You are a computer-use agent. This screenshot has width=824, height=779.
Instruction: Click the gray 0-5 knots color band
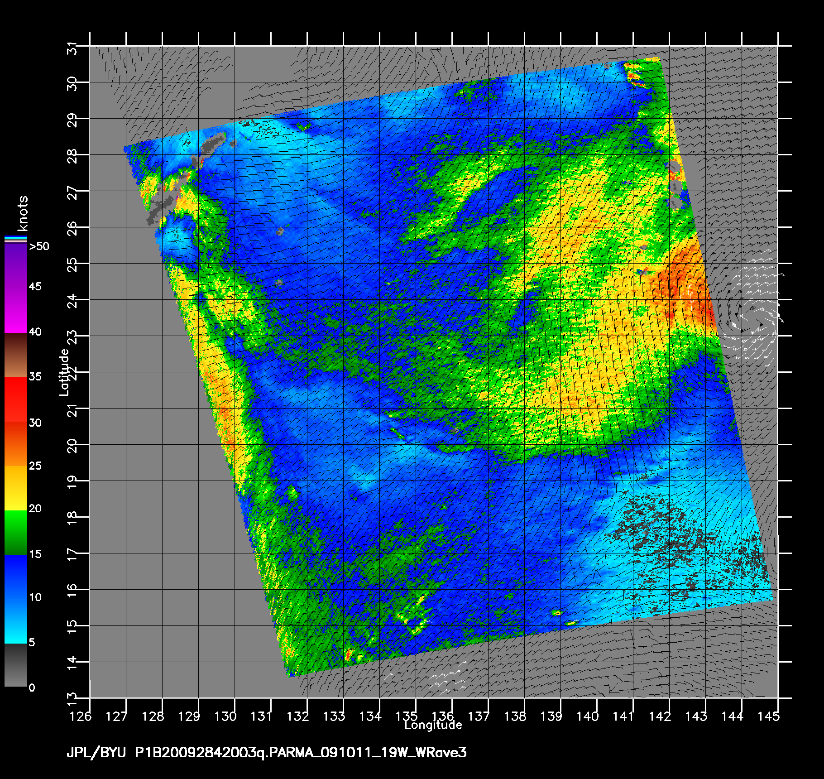coord(16,665)
